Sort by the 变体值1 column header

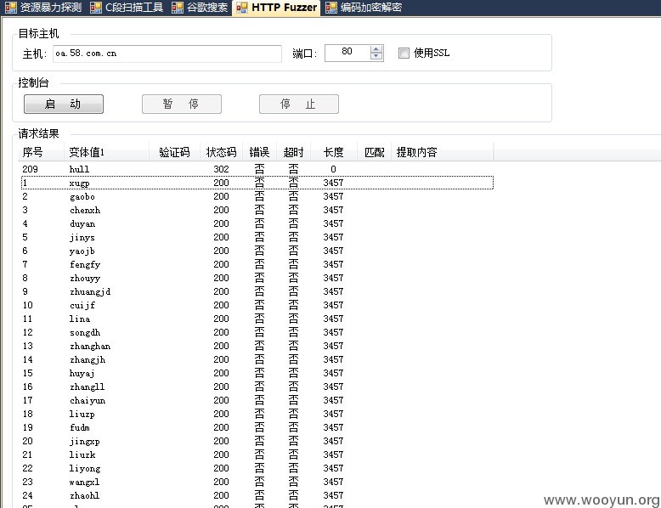coord(107,152)
